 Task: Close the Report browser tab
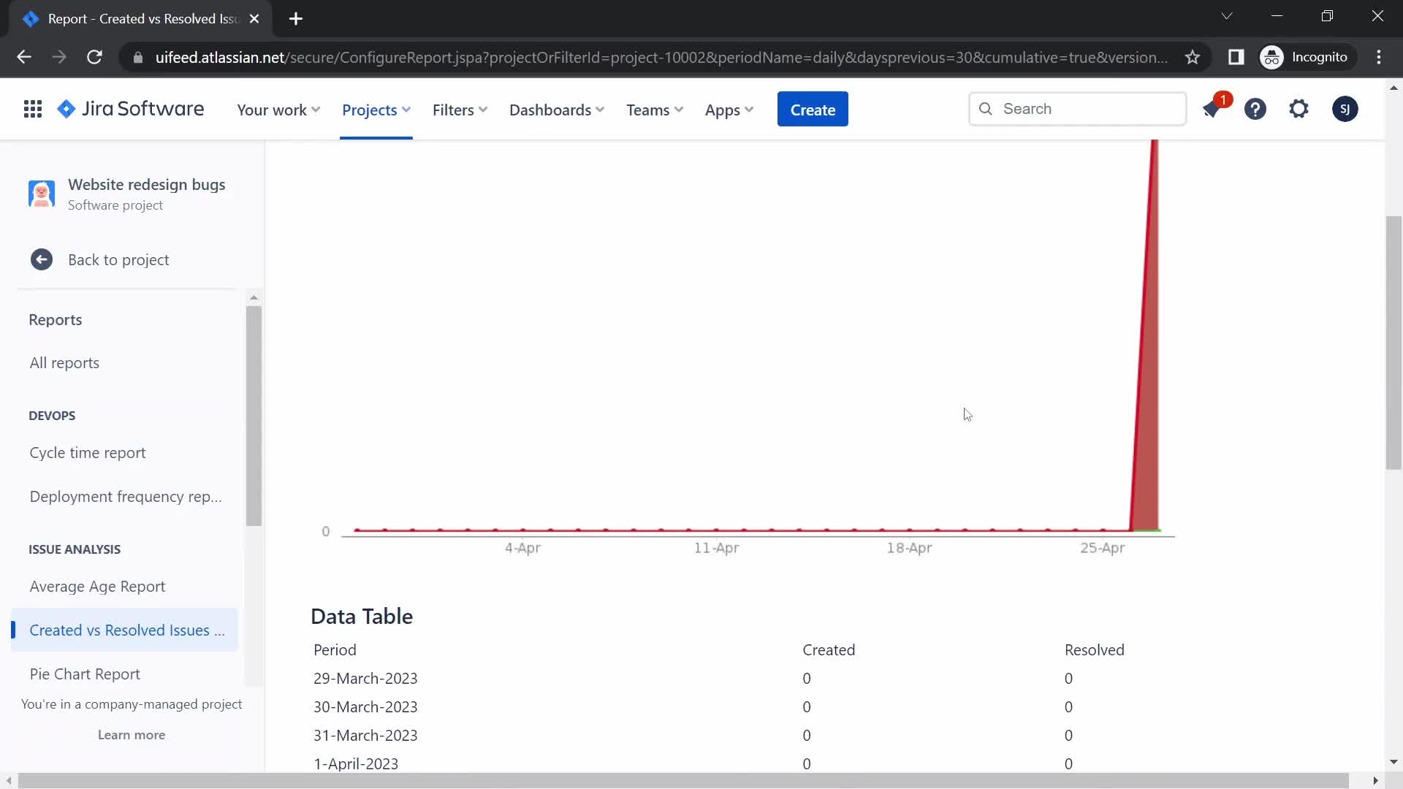[254, 19]
